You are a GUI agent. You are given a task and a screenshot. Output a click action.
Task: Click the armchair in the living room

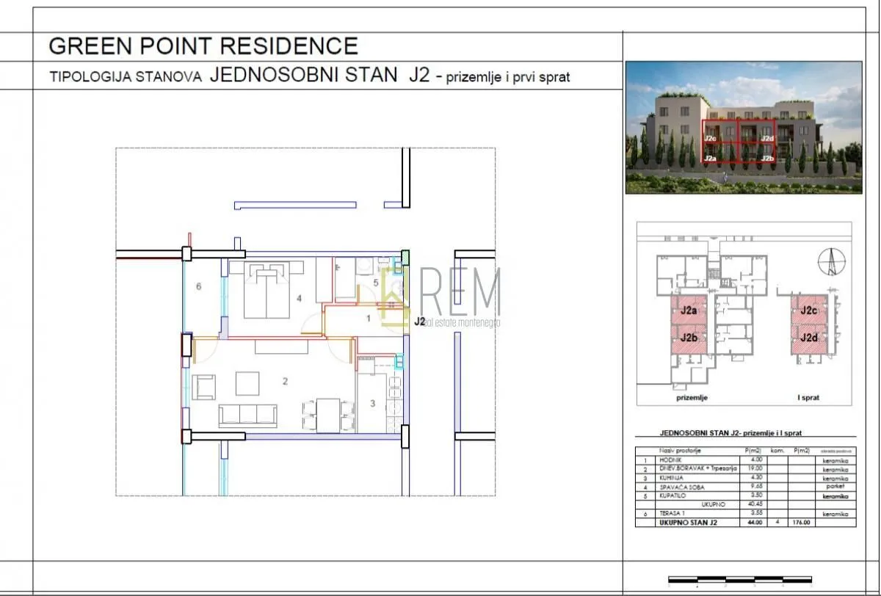(204, 386)
